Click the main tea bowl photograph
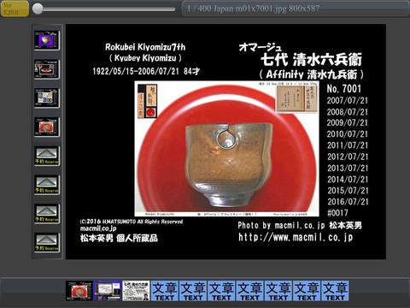 tap(226, 149)
